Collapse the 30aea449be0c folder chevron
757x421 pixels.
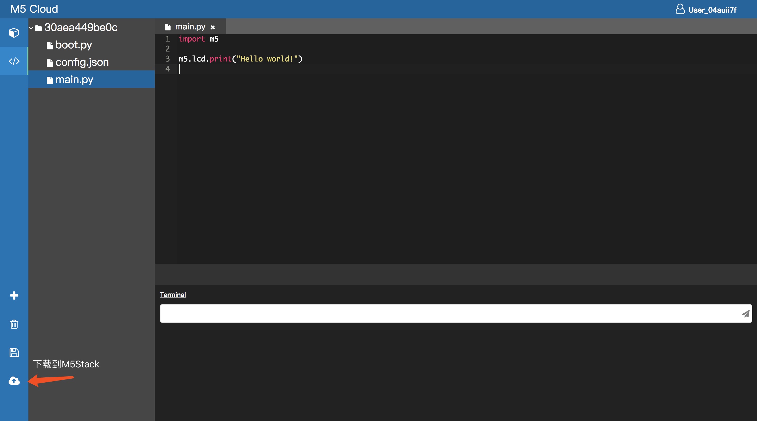coord(31,28)
